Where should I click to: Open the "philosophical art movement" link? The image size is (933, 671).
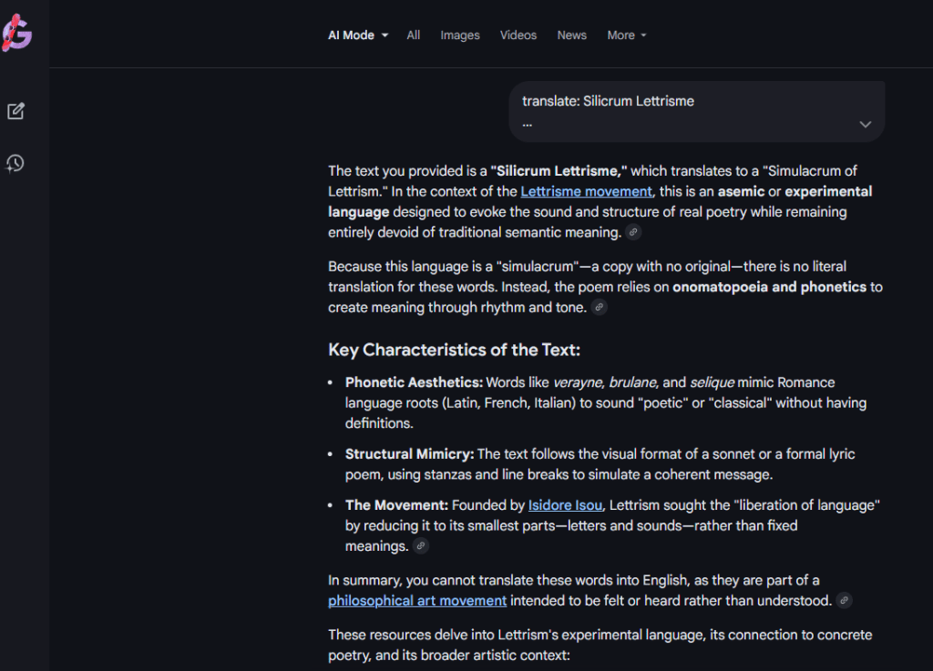click(x=417, y=601)
